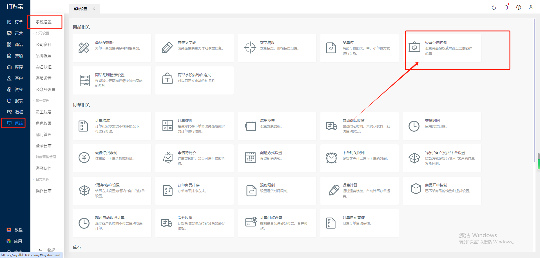This screenshot has height=258, width=540.
Task: Open the 角色权限 submenu link
Action: [x=44, y=123]
